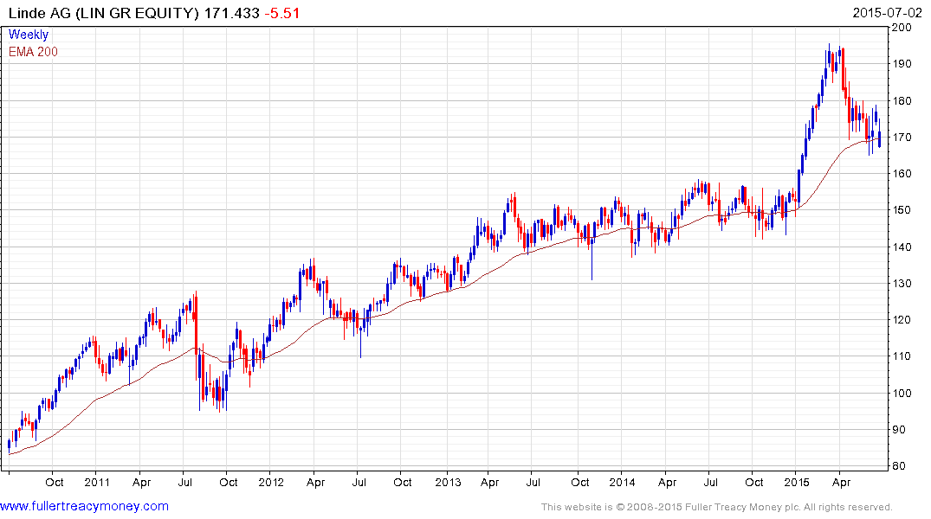The height and width of the screenshot is (519, 931).
Task: Click the 200 price axis label
Action: pos(902,28)
